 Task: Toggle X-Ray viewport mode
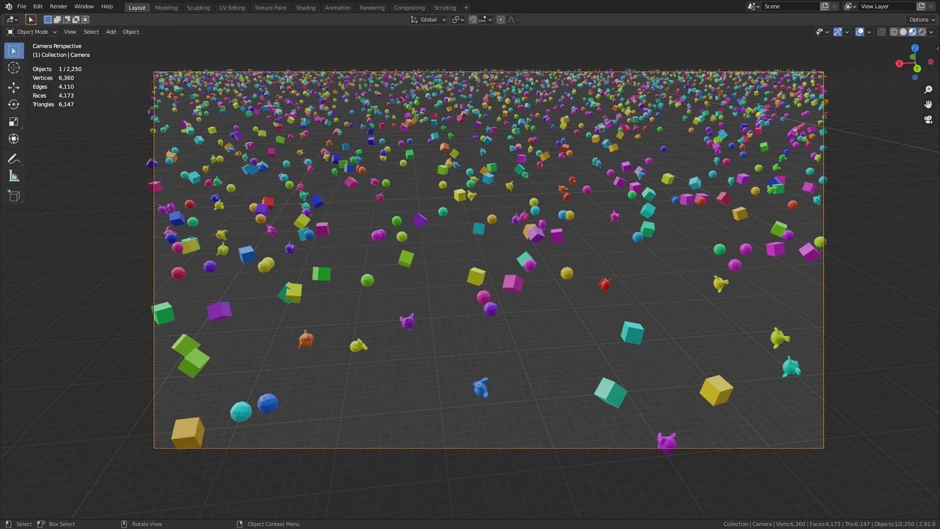(x=881, y=32)
